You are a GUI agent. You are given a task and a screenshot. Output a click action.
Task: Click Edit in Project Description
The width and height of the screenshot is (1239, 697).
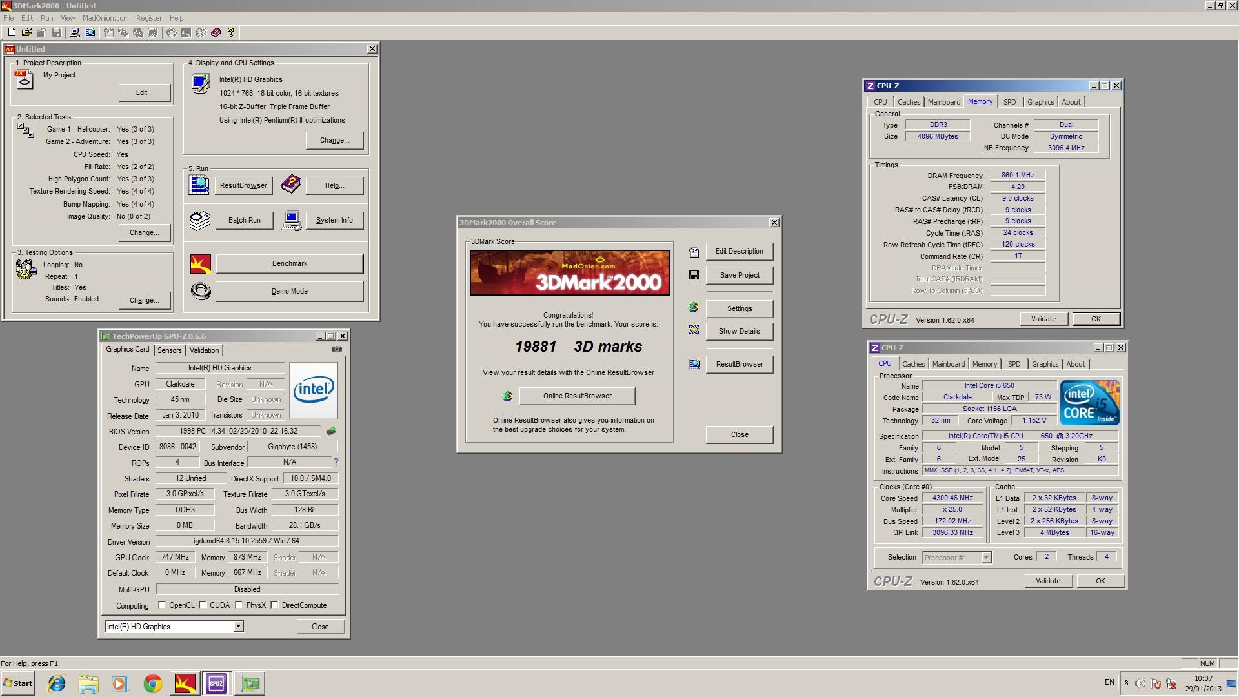point(144,93)
